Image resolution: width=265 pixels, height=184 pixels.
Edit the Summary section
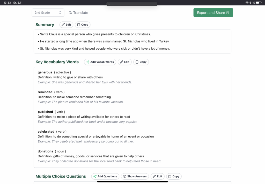[66, 25]
